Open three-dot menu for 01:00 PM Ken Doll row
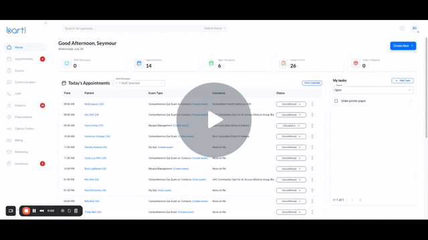428x240 pixels. (312, 180)
